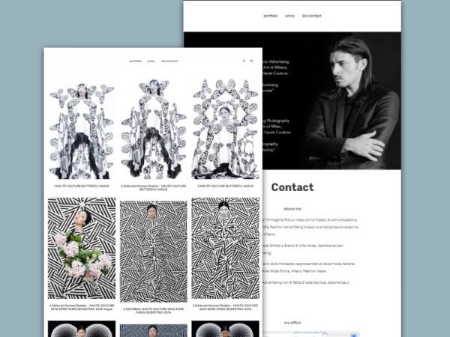
Task: Click caption '2 Editorial Michael Stabile' butterfly
Action: (x=153, y=186)
